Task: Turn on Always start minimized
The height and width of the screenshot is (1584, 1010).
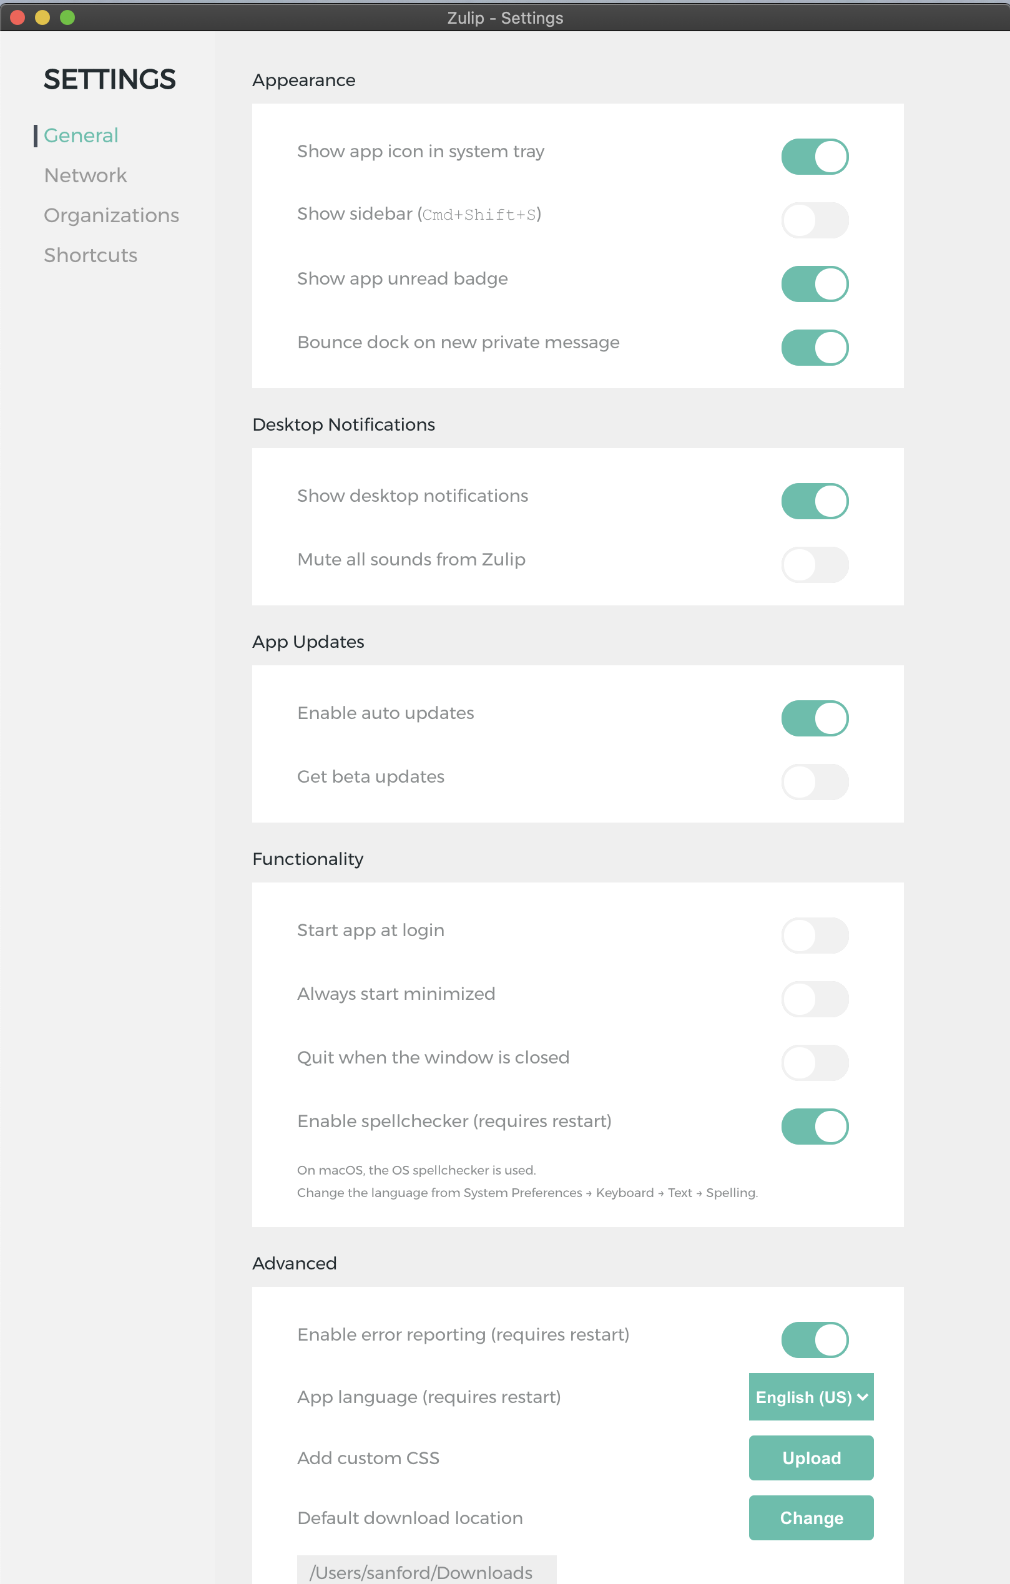Action: pos(815,999)
